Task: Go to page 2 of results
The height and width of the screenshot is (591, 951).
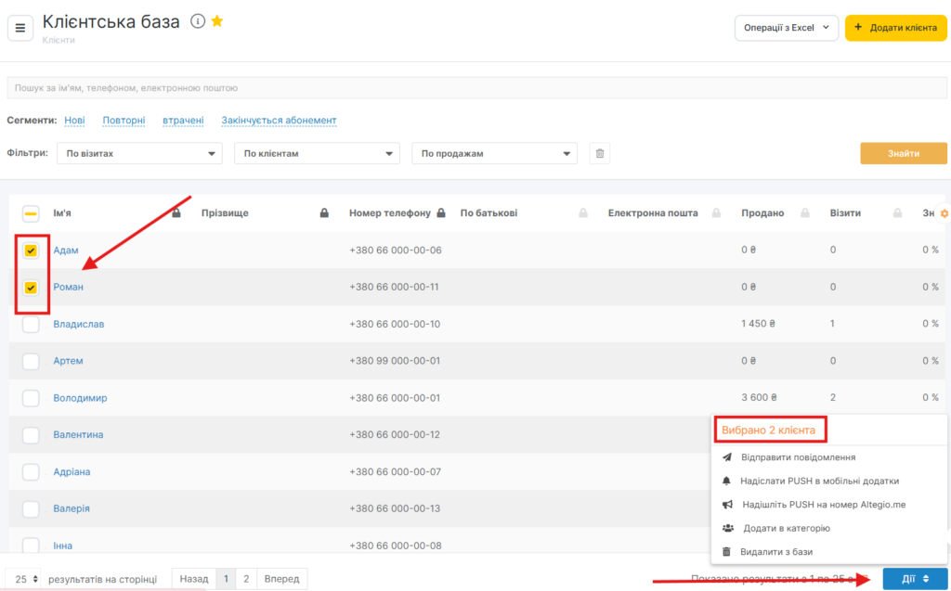Action: tap(246, 579)
